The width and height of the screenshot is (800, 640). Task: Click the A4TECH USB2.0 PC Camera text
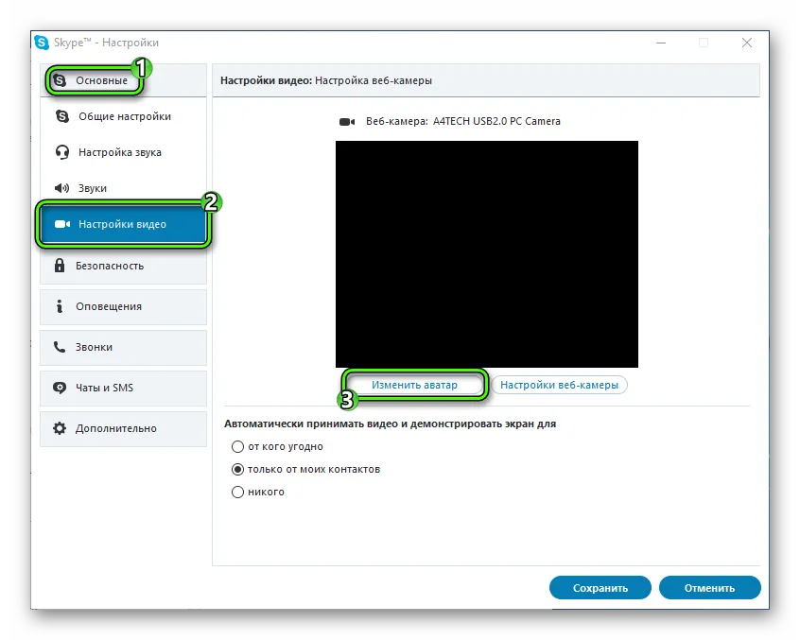click(x=496, y=121)
